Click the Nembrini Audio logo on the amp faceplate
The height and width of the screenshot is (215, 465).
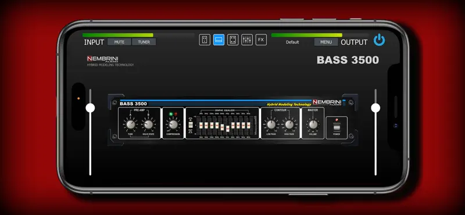click(x=327, y=102)
